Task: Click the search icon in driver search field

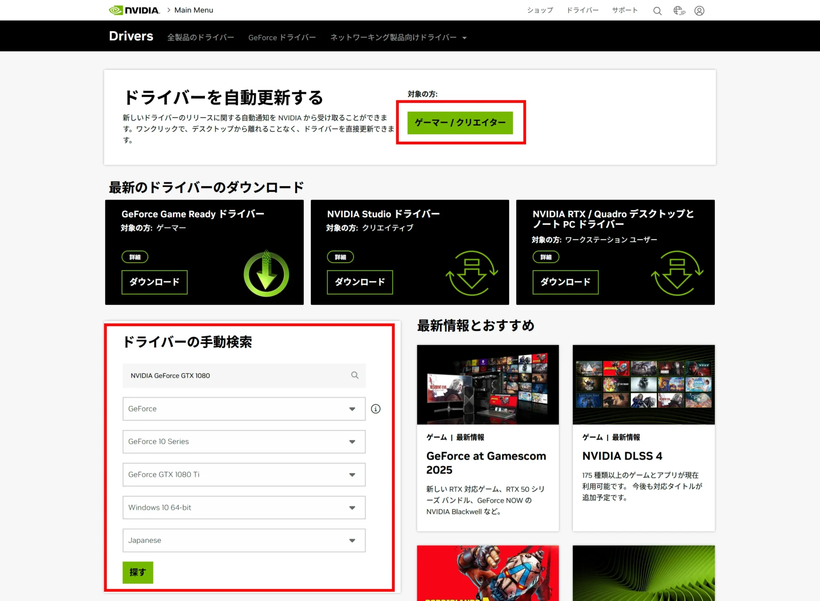Action: [355, 375]
